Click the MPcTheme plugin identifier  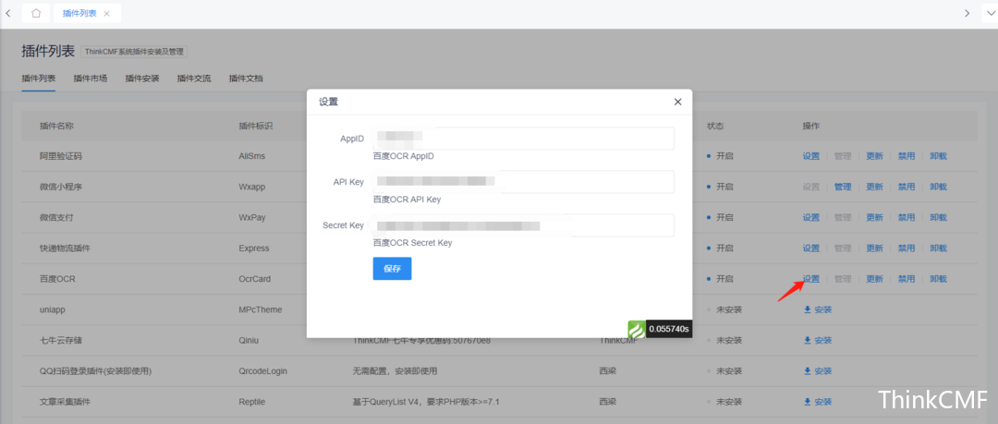[259, 310]
